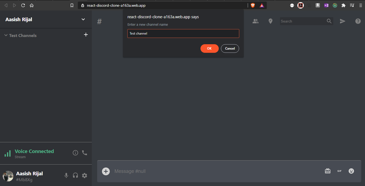Click the members list people icon
Viewport: 365px width, 186px height.
click(255, 21)
